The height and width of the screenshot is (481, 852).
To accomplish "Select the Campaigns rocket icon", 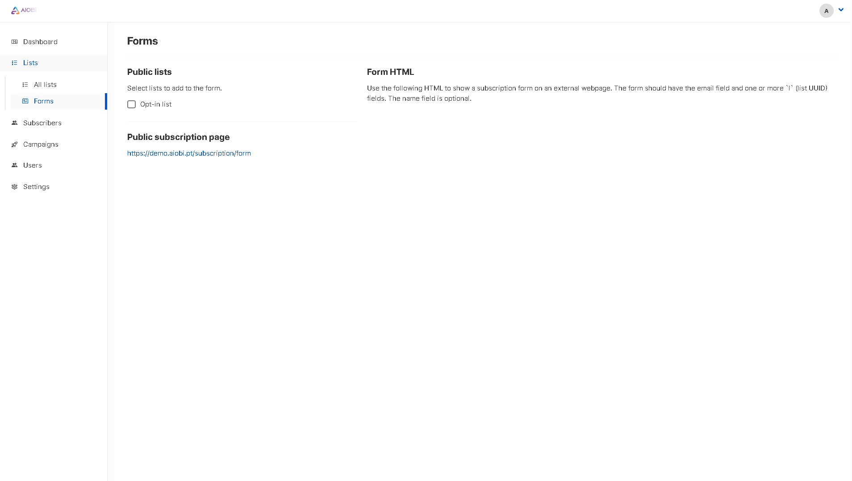I will [14, 144].
